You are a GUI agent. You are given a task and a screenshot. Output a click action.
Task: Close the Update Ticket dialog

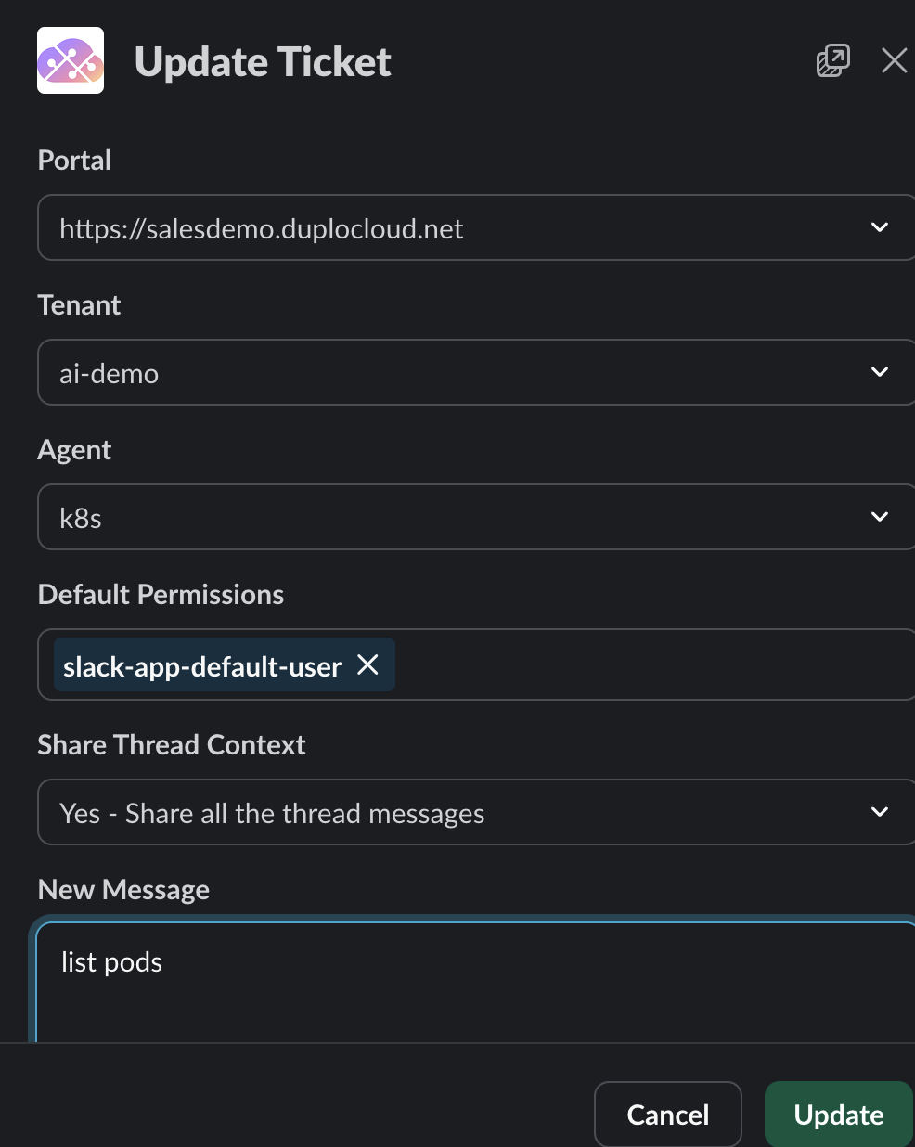click(x=894, y=61)
